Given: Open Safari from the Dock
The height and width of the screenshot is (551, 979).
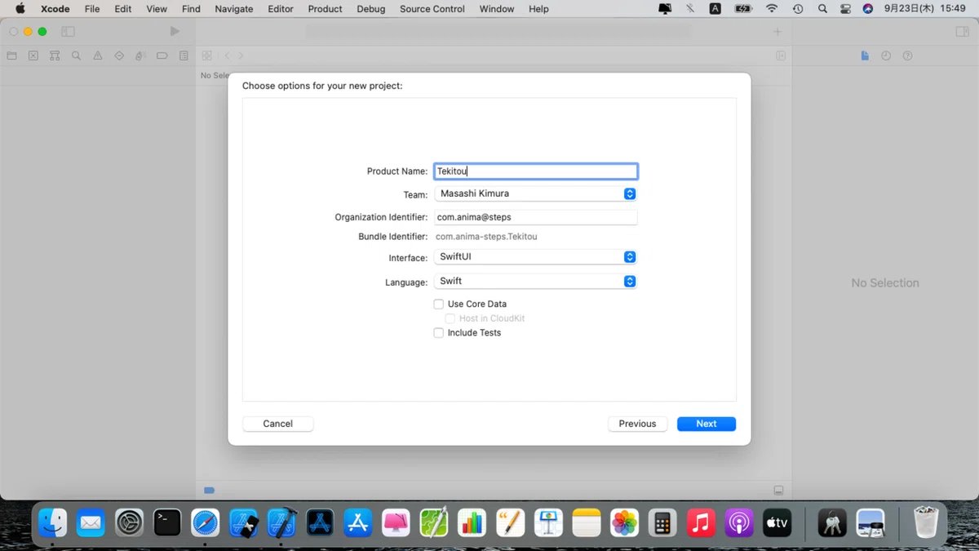Looking at the screenshot, I should coord(206,522).
